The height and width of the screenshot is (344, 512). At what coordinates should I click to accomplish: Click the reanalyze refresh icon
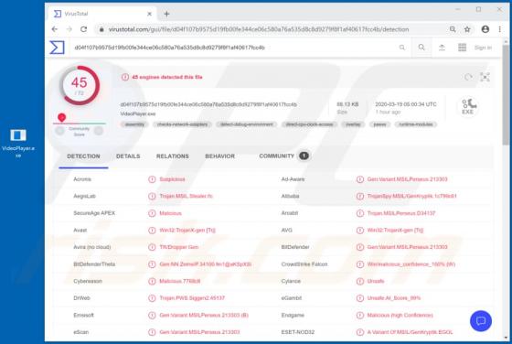point(468,77)
